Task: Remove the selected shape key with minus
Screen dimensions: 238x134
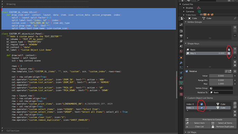Action: tap(235, 52)
